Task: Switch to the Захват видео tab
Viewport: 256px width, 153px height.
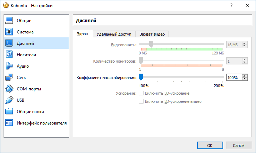Action: [152, 34]
